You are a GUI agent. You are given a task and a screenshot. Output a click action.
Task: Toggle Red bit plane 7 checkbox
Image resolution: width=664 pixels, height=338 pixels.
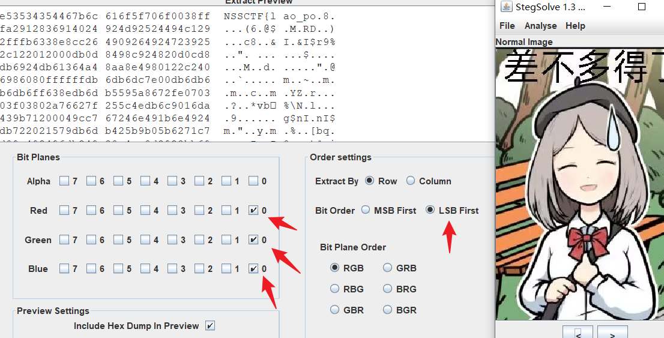(x=64, y=210)
